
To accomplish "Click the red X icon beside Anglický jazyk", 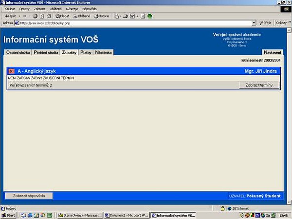I will (x=11, y=71).
